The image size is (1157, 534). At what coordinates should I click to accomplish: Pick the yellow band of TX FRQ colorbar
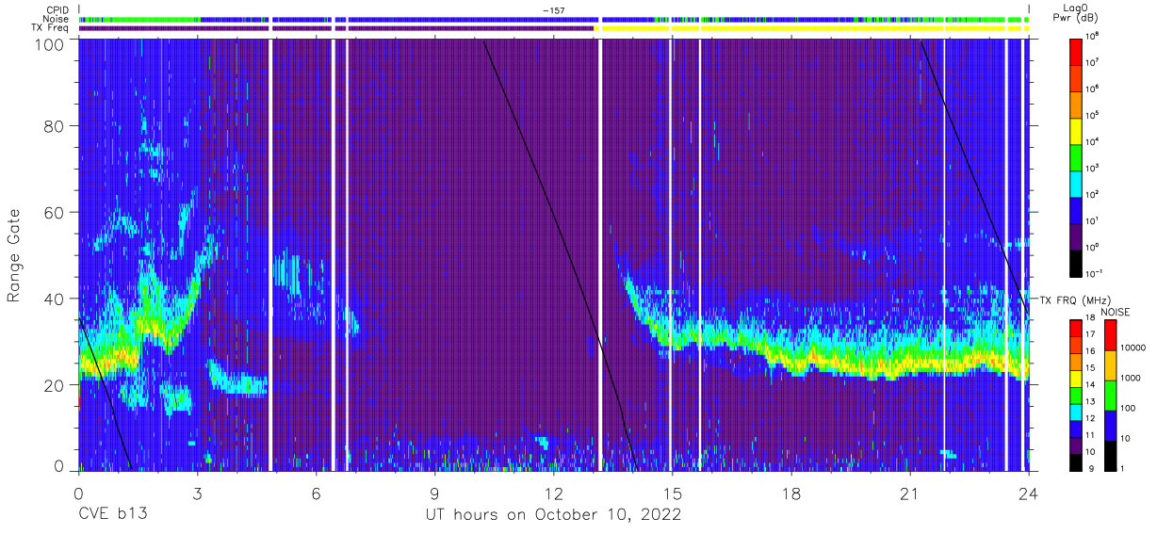pyautogui.click(x=1076, y=379)
